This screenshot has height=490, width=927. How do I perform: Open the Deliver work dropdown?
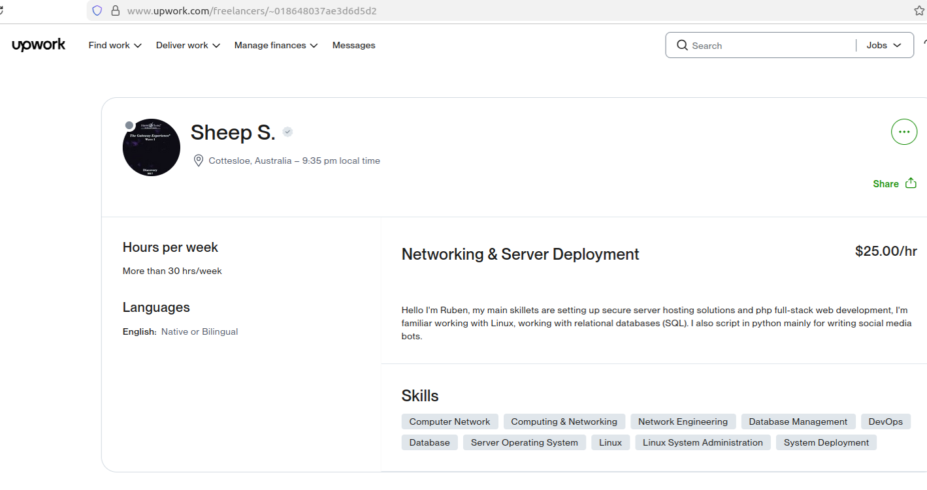[x=188, y=45]
